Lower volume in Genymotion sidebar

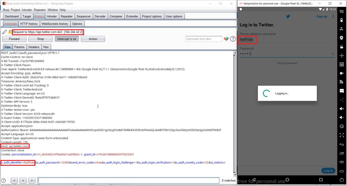(x=342, y=118)
